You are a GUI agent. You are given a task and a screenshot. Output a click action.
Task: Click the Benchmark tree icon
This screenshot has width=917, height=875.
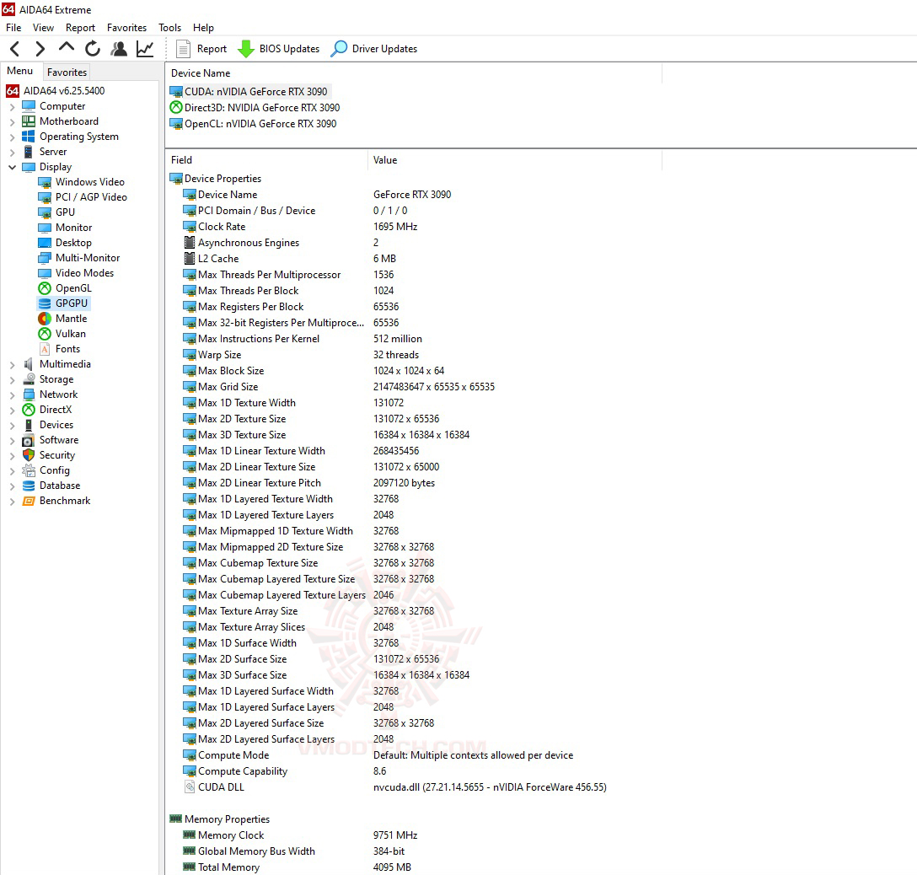[x=28, y=502]
